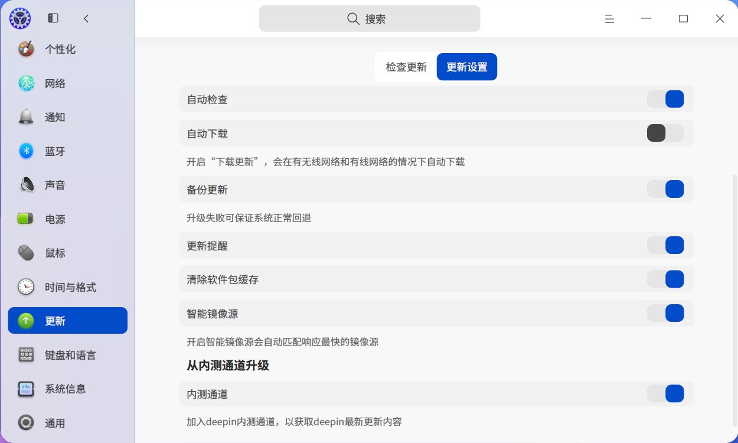This screenshot has width=738, height=443.
Task: Open 蓝牙 settings page
Action: [68, 151]
